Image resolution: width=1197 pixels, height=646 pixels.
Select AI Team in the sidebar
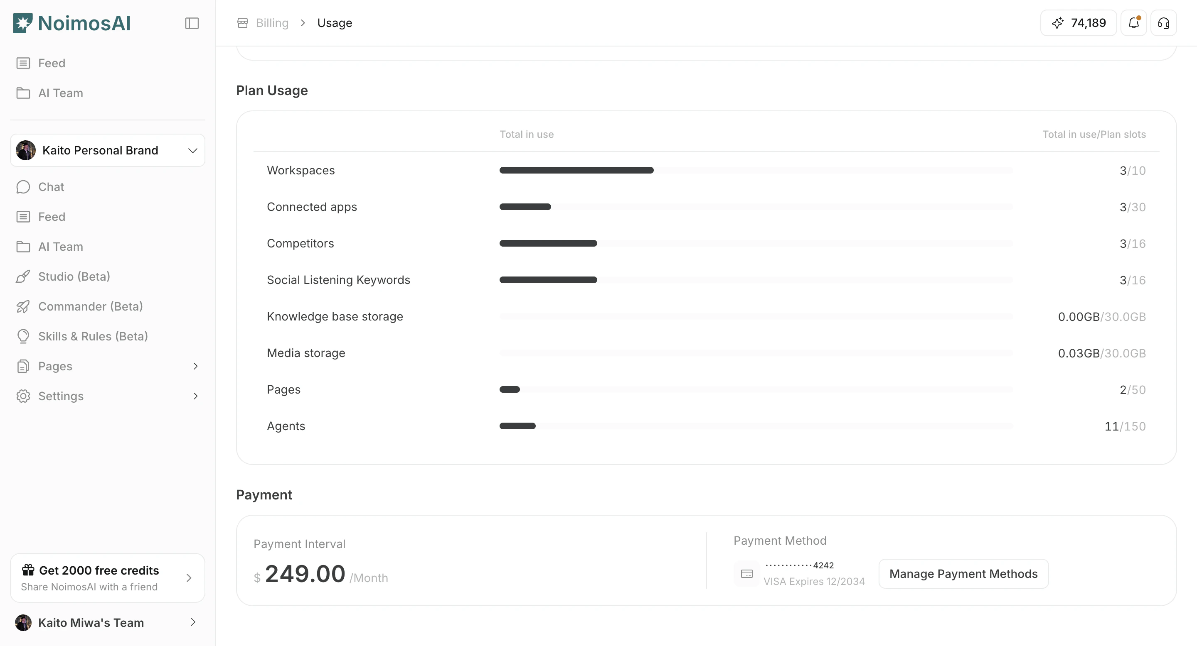[60, 247]
